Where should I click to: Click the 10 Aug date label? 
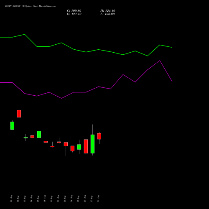tap(11, 199)
